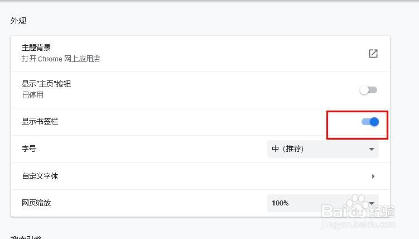Click the 字号 label
The image size is (419, 239).
pos(29,149)
